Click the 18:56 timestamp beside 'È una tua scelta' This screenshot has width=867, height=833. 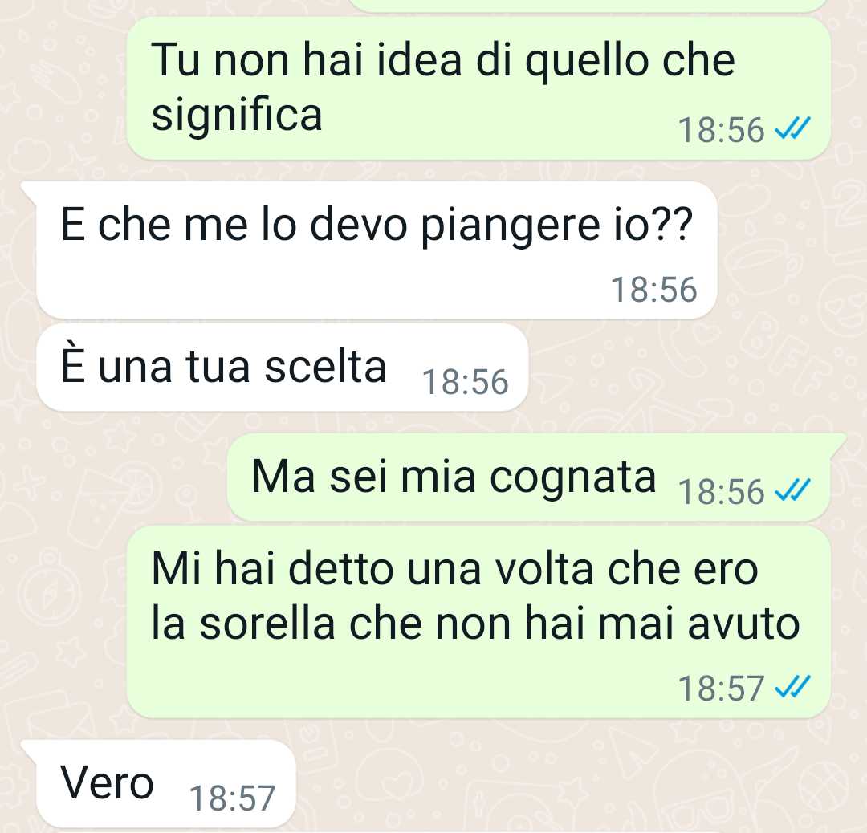465,382
